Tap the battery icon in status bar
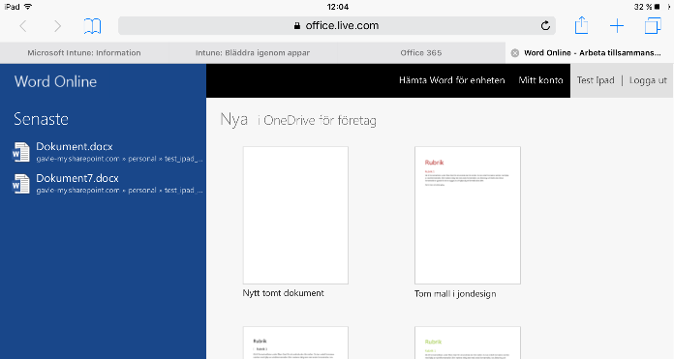Image resolution: width=674 pixels, height=359 pixels. 657,7
